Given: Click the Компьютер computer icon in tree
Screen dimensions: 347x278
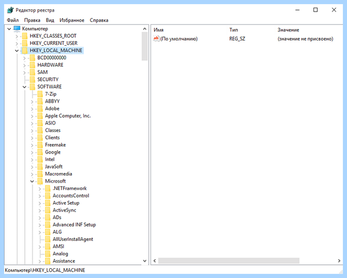Looking at the screenshot, I should 17,28.
